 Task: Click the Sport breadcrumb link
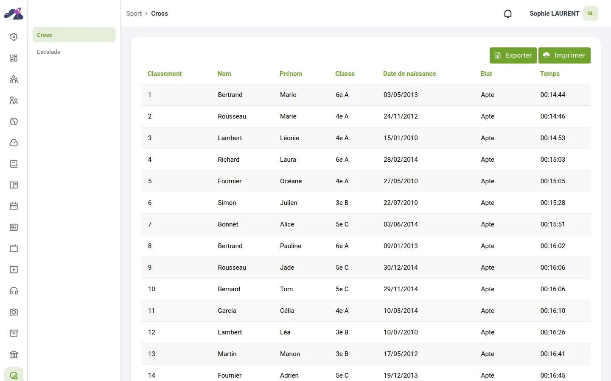coord(134,14)
